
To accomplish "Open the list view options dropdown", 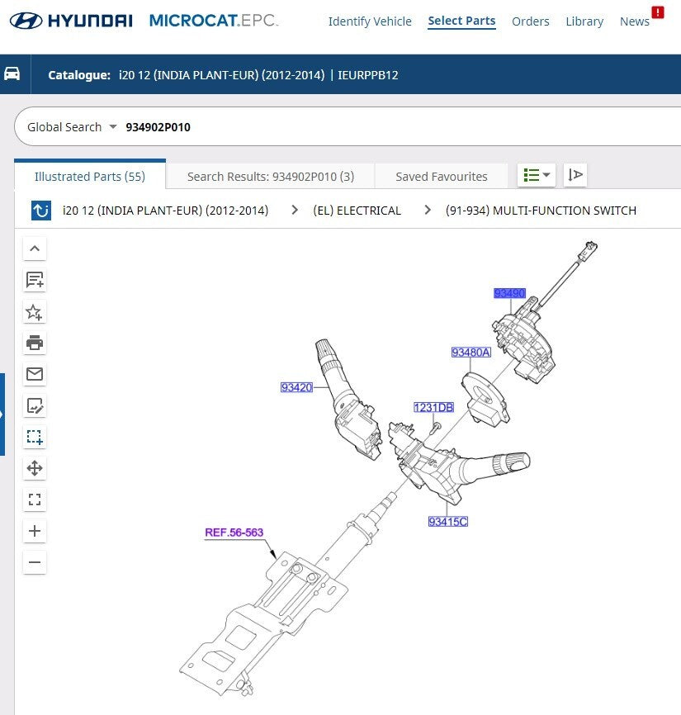I will pos(537,175).
